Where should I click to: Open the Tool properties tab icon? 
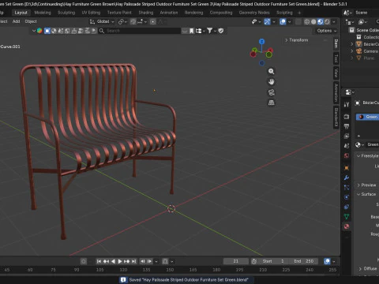[347, 104]
